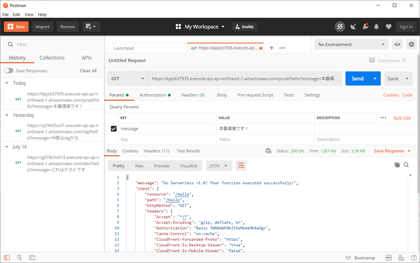Open the manage environments gear icon
Viewport: 420px width, 263px height.
tap(411, 44)
